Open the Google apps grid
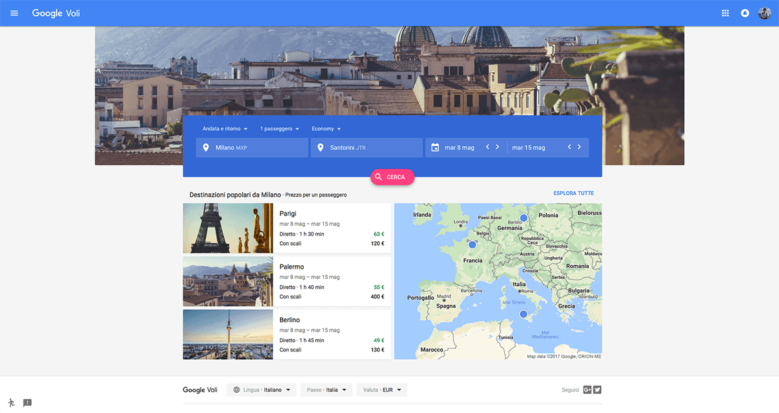The height and width of the screenshot is (413, 779). [725, 13]
